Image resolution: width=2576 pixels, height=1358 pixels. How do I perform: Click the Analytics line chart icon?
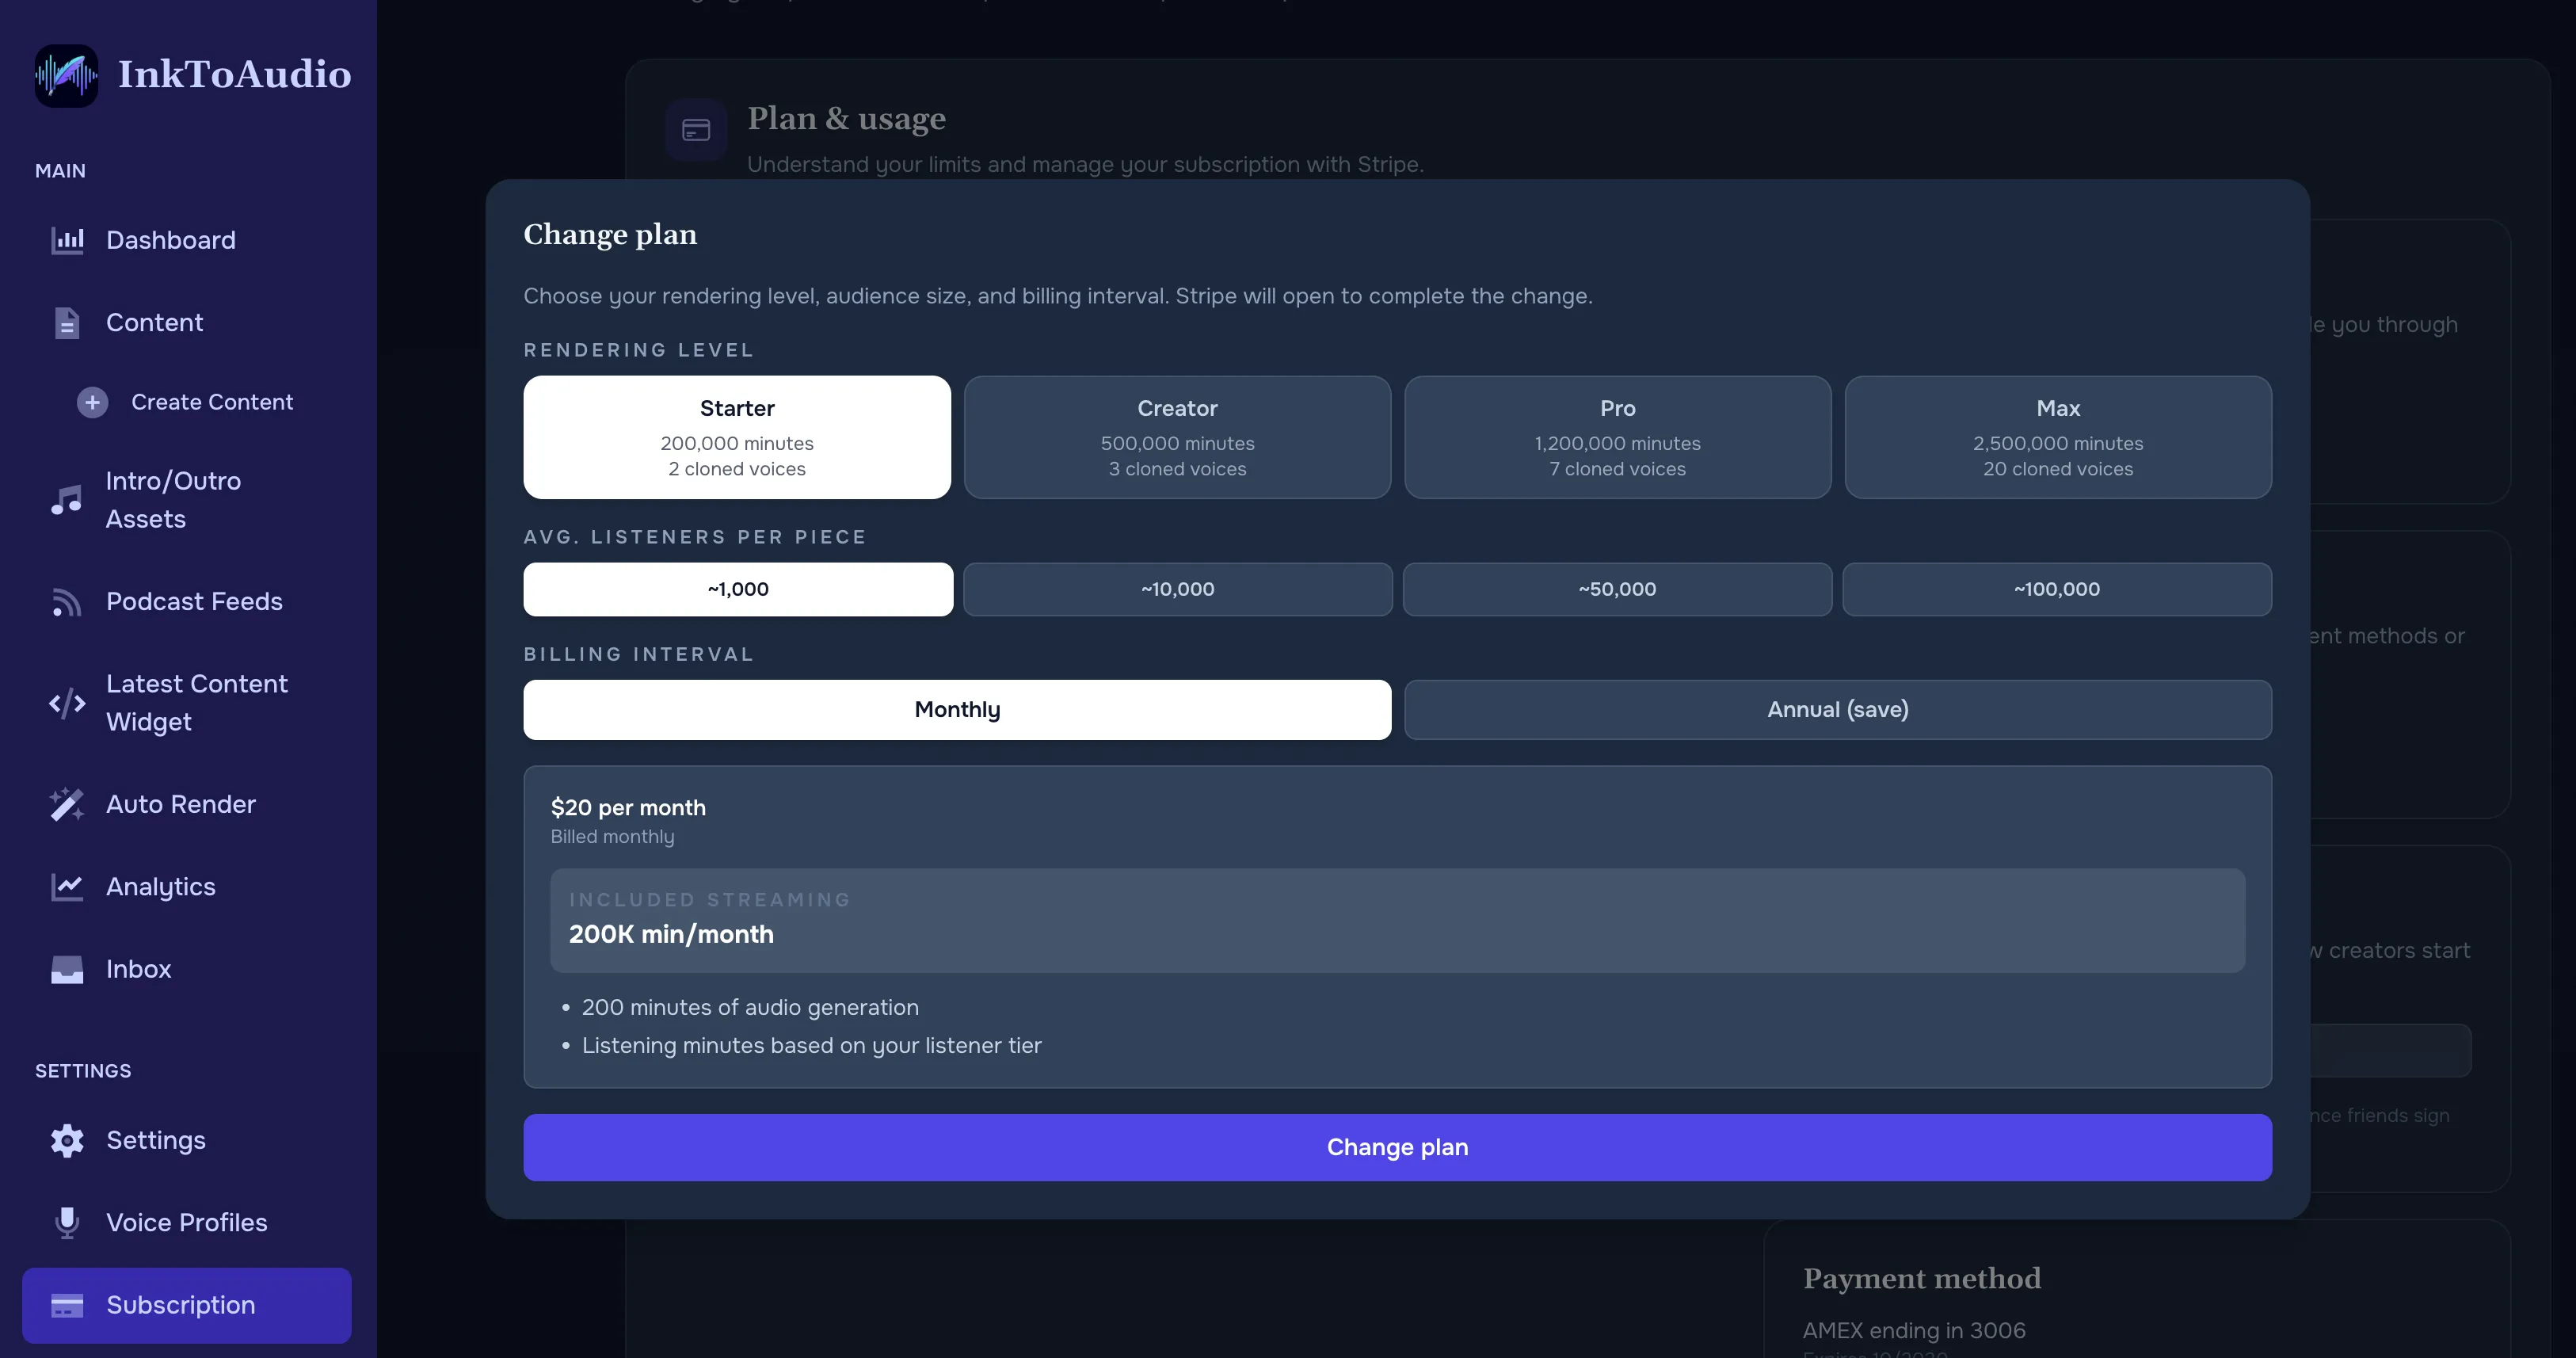click(x=67, y=887)
